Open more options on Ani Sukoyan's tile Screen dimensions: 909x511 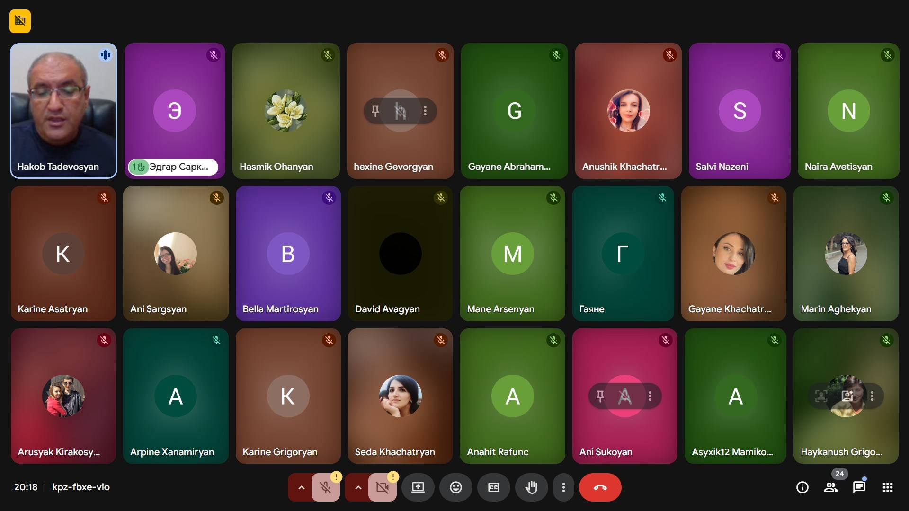(650, 396)
